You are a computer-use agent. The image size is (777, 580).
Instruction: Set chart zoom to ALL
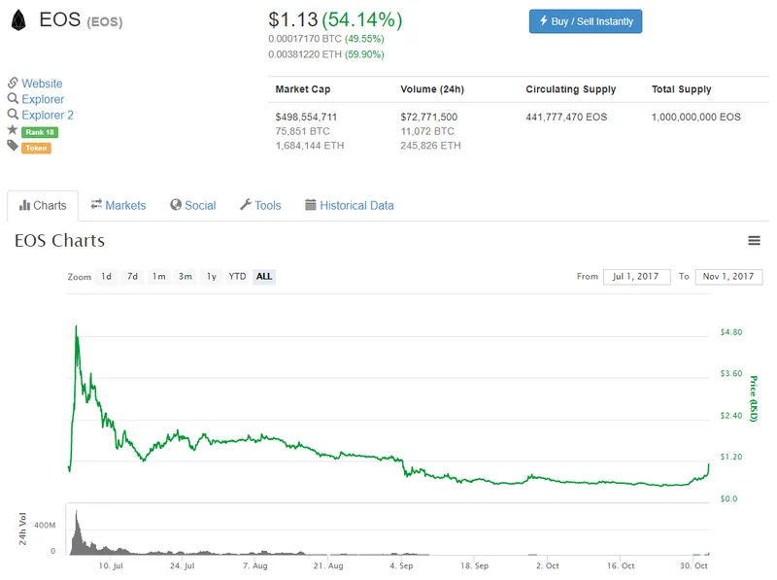(263, 276)
